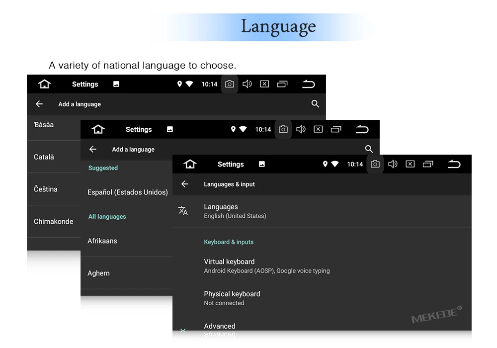Tap the home icon in the back window
The height and width of the screenshot is (348, 497).
pos(44,84)
